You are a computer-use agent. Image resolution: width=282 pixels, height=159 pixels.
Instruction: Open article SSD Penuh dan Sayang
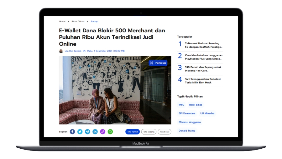203,69
